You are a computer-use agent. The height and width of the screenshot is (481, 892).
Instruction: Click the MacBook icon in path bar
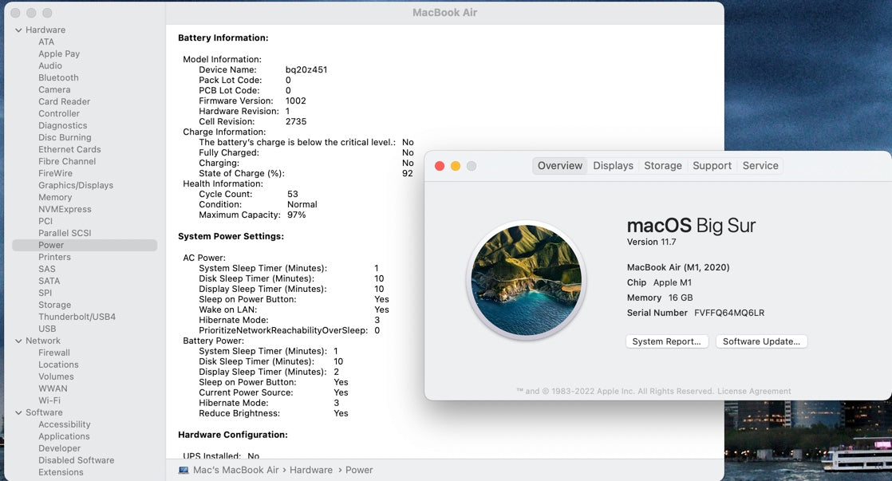pos(184,470)
